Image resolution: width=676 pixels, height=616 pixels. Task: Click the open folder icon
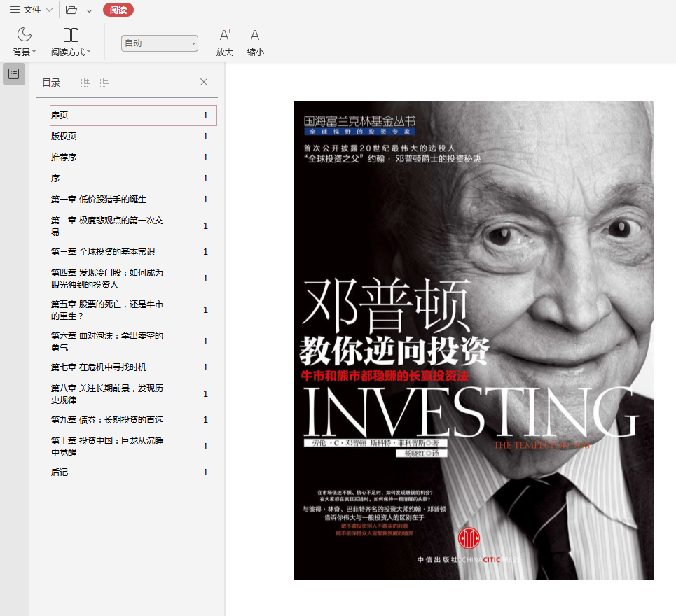point(71,10)
